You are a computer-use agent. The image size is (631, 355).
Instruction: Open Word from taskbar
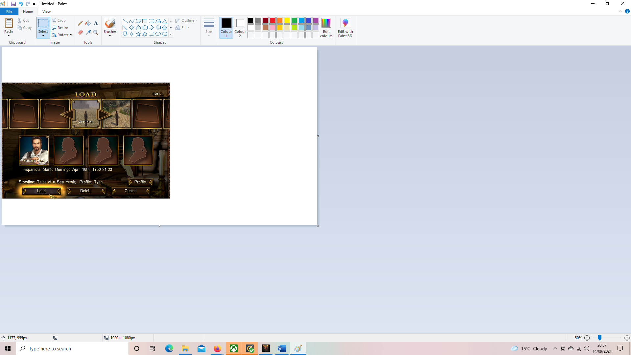coord(282,348)
